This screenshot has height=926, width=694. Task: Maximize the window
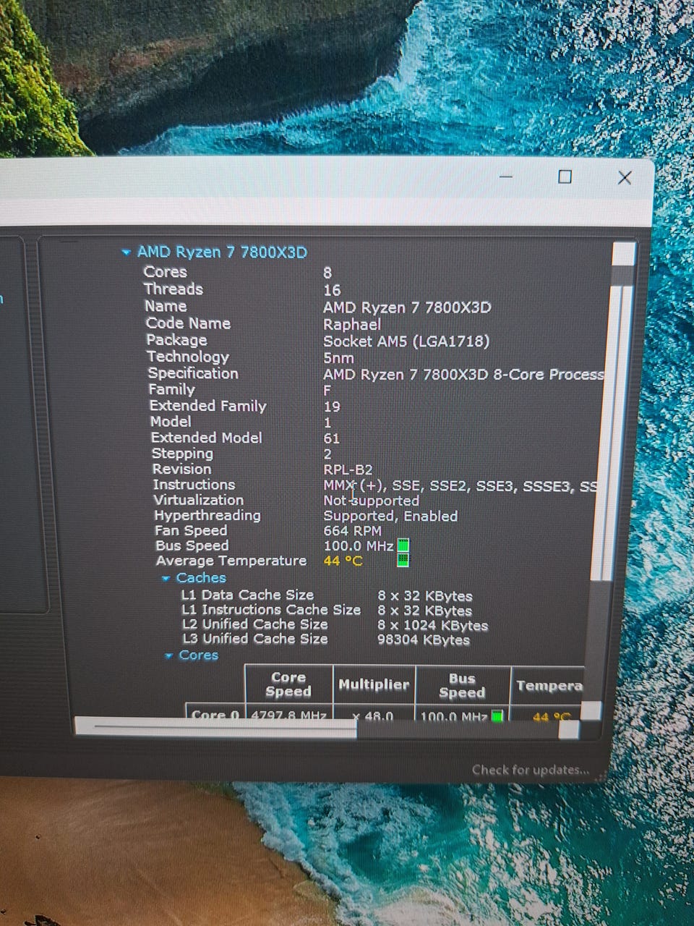point(565,177)
